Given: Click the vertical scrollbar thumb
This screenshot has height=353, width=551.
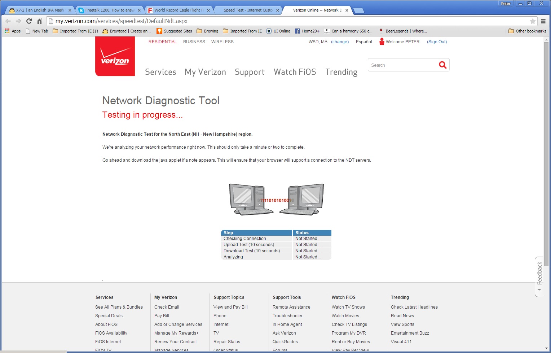Looking at the screenshot, I should (x=546, y=154).
